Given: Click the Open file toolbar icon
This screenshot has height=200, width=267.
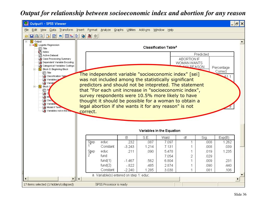Looking at the screenshot, I should pos(27,36).
